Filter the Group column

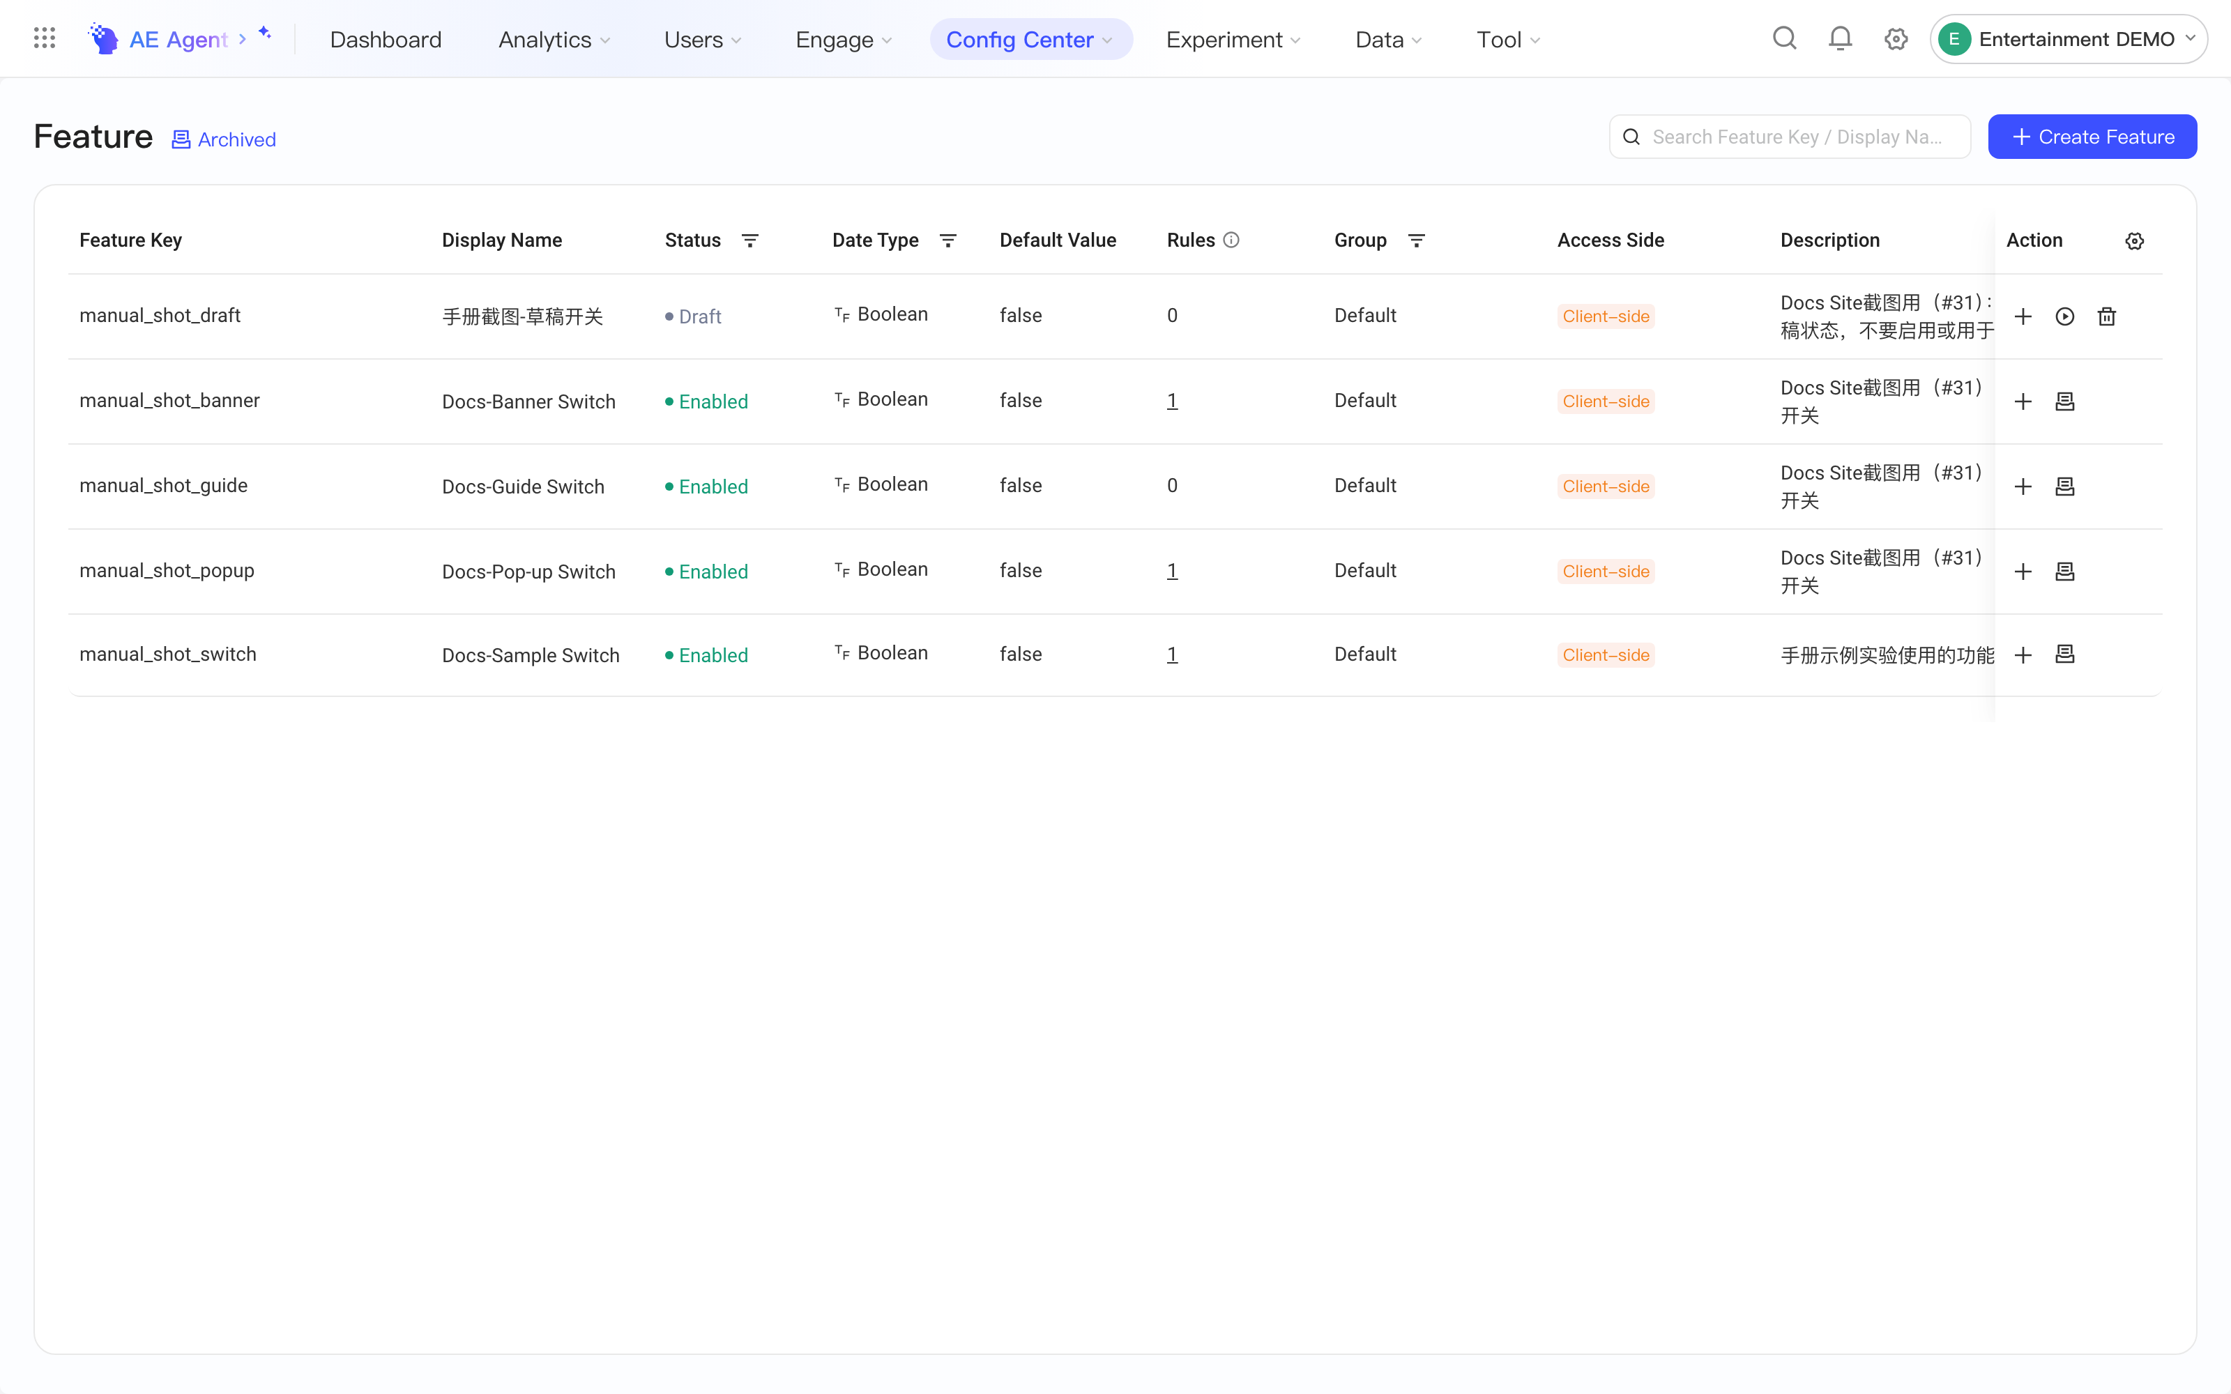(x=1416, y=240)
